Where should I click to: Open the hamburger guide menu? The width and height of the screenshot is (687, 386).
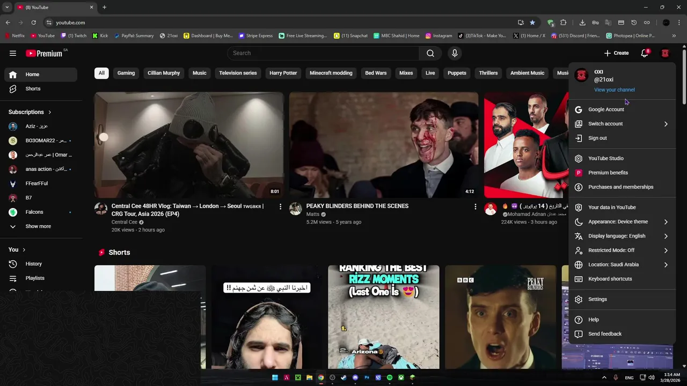point(13,53)
